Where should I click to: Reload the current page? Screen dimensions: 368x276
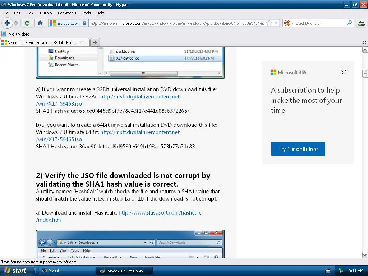click(27, 23)
